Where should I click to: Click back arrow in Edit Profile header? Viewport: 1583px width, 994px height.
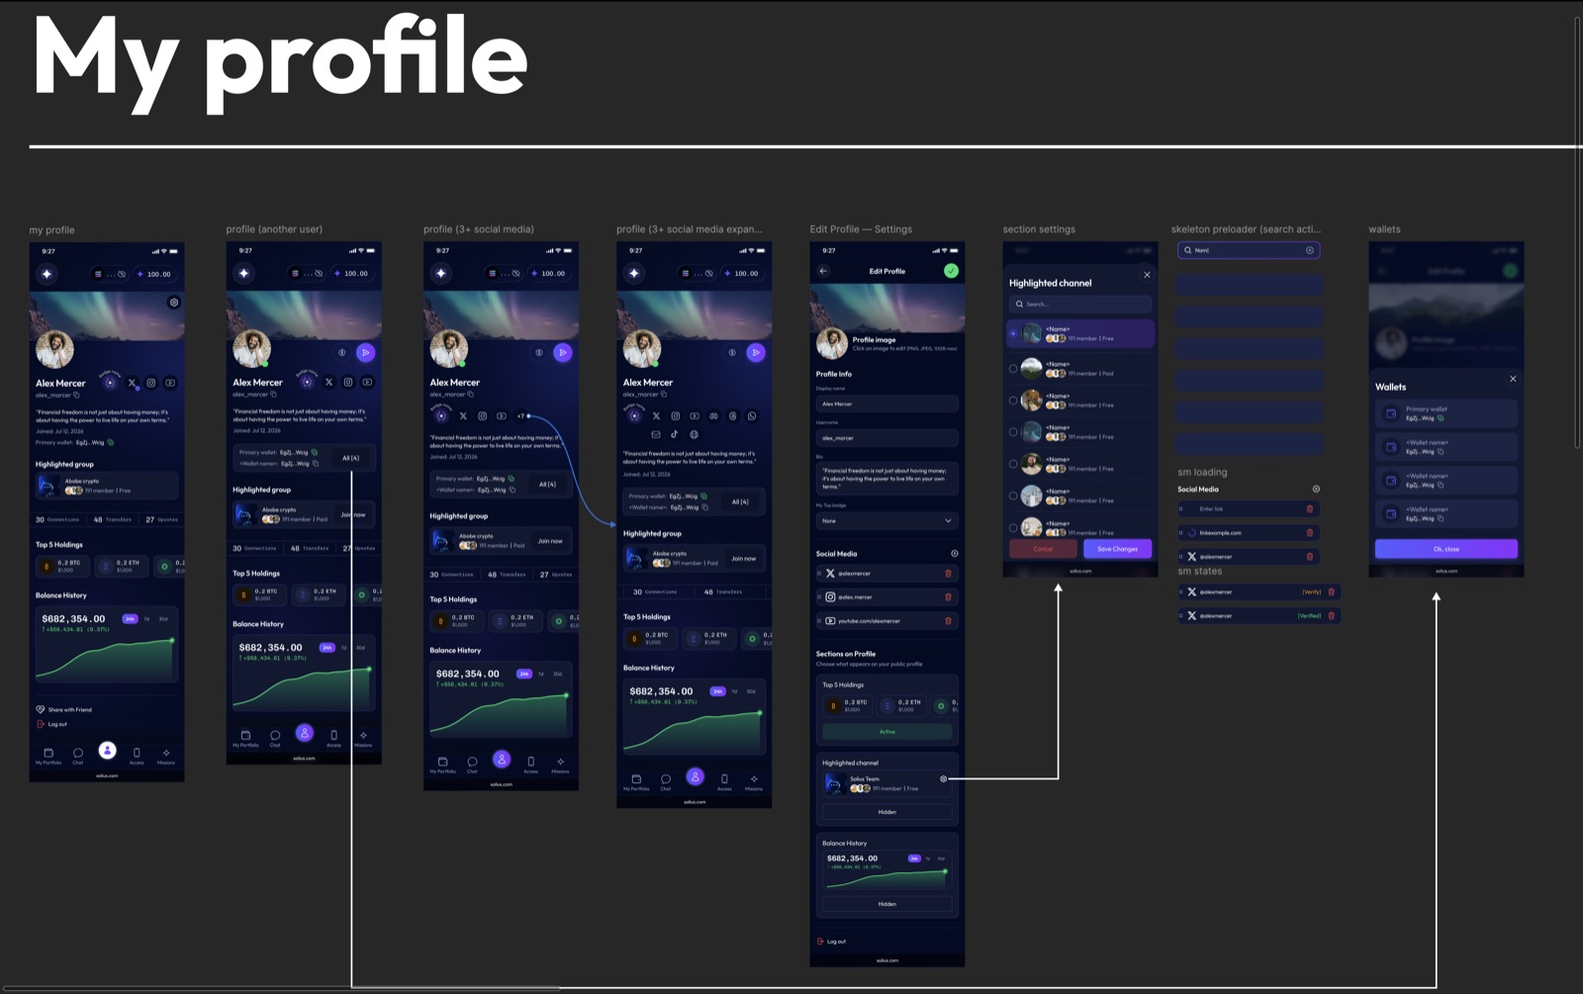pyautogui.click(x=823, y=271)
